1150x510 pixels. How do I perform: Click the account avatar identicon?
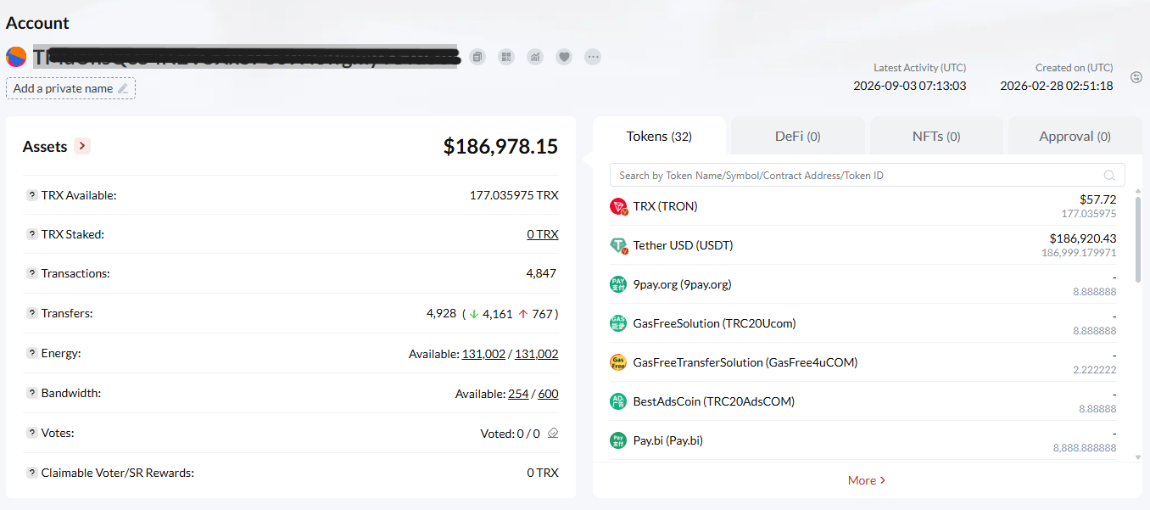[16, 57]
